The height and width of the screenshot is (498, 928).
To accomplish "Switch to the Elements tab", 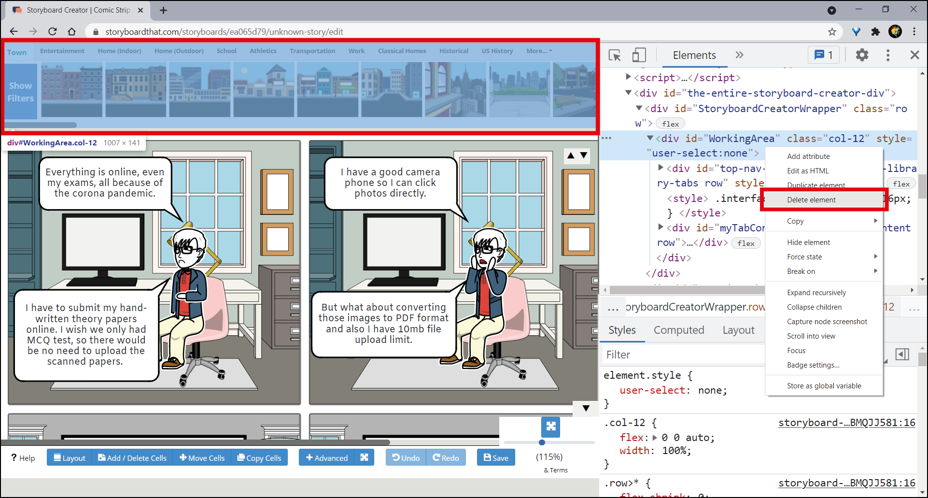I will (x=694, y=55).
